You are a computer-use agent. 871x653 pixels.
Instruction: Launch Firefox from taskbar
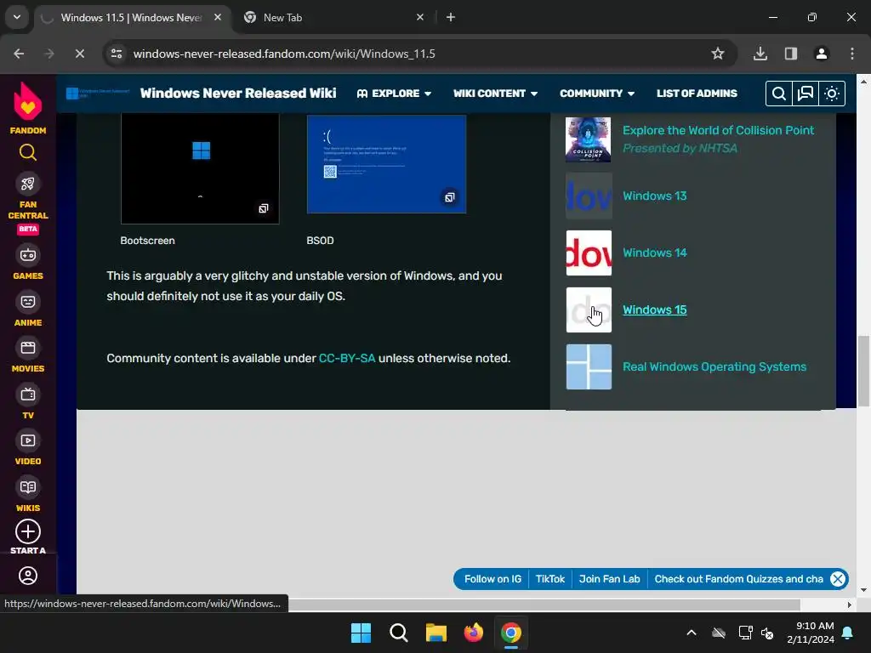point(474,633)
